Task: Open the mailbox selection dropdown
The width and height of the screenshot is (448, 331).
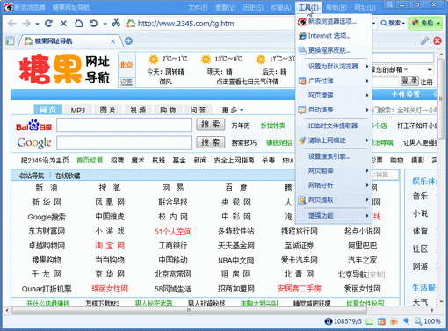Action: (x=430, y=70)
